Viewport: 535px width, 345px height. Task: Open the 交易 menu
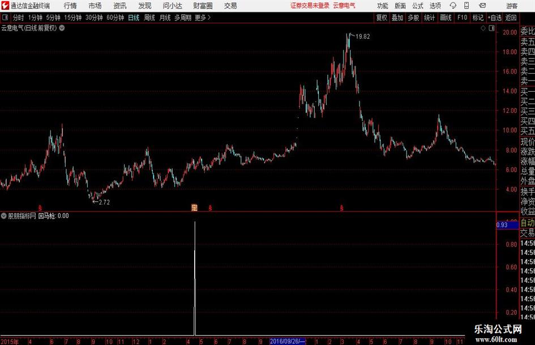point(230,6)
